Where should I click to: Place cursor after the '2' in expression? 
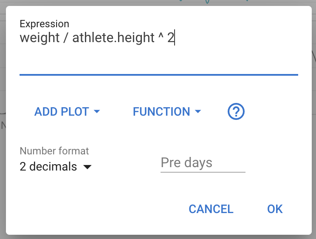click(x=174, y=38)
